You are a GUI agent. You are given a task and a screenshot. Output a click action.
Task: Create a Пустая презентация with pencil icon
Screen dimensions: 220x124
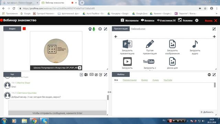(150, 44)
